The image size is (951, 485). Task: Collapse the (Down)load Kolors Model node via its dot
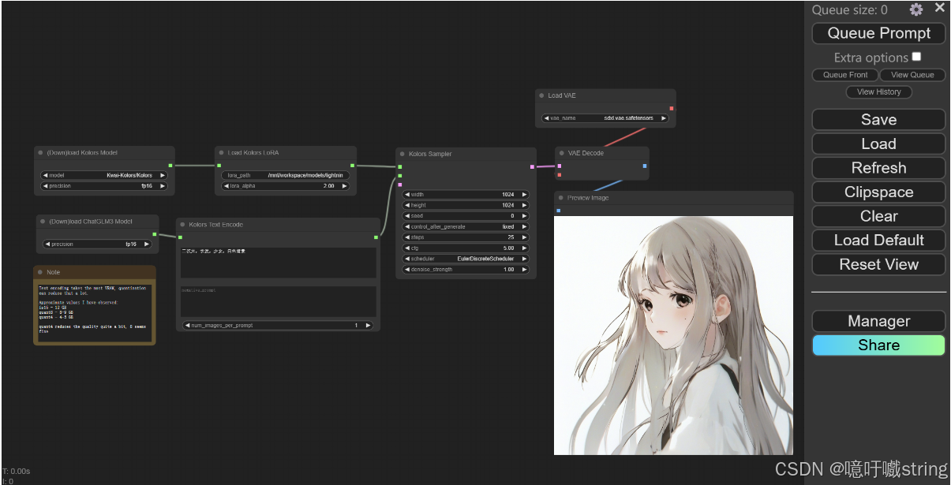pyautogui.click(x=40, y=153)
